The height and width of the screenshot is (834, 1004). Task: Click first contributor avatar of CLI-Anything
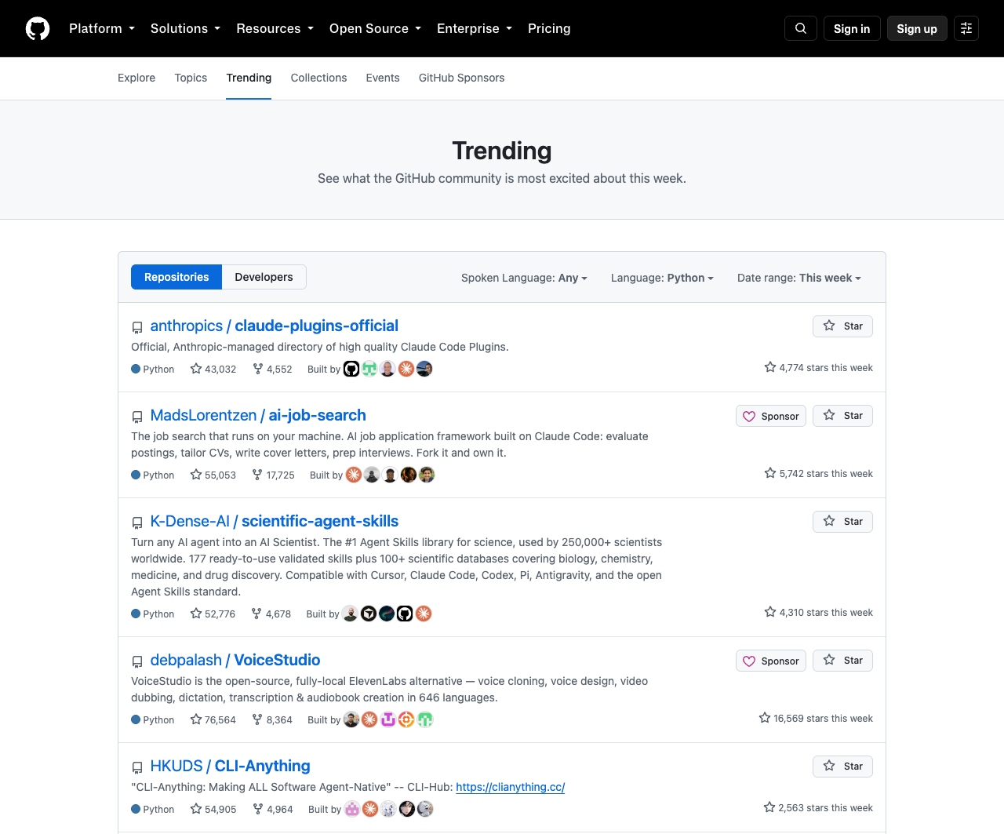[x=352, y=809]
